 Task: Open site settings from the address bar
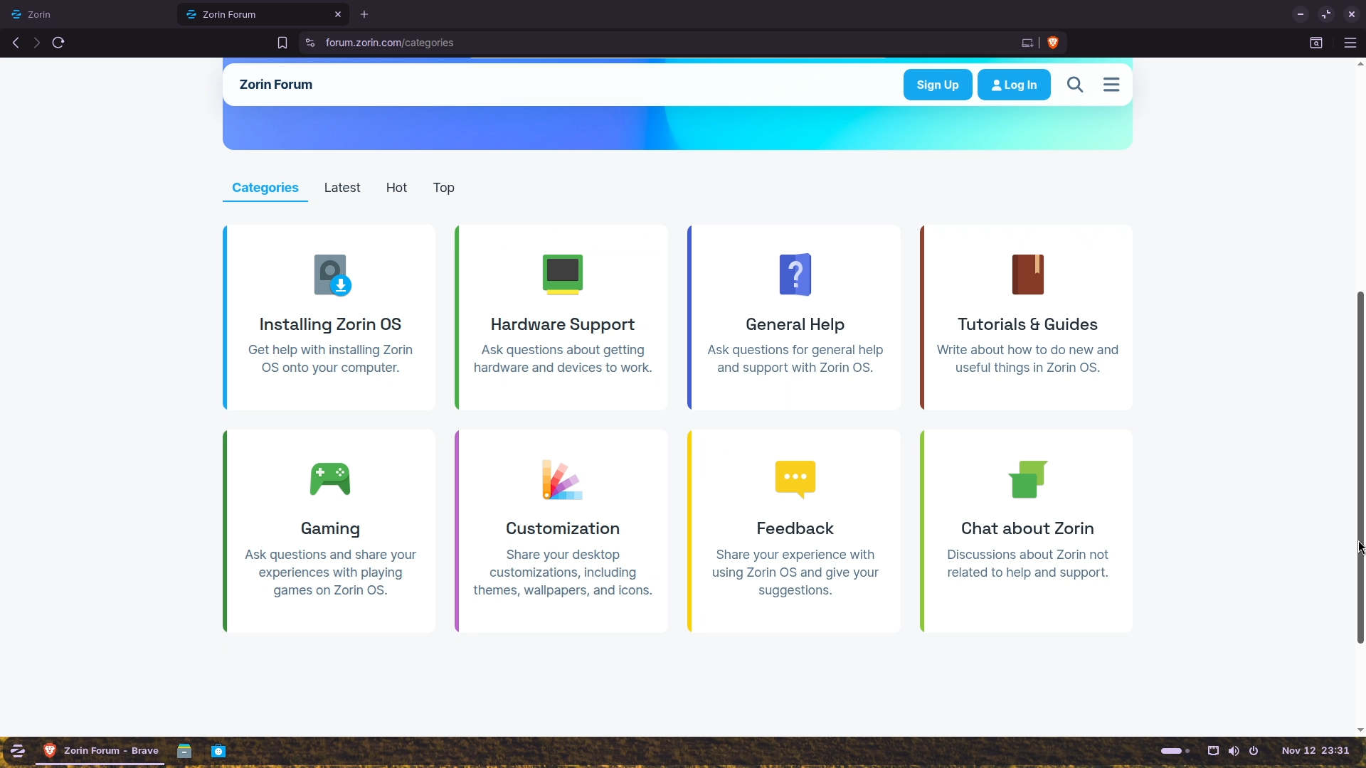click(310, 43)
